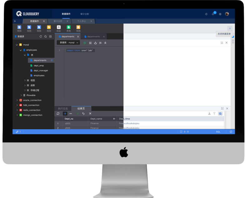Click the undo arrow in the results toolbar
Screen dimensions: 246x198
(x=83, y=114)
